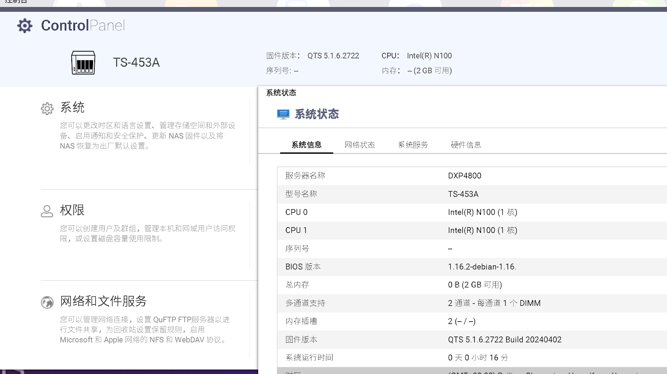Click the 内存 – (2 GB 可用) header value

tap(430, 71)
